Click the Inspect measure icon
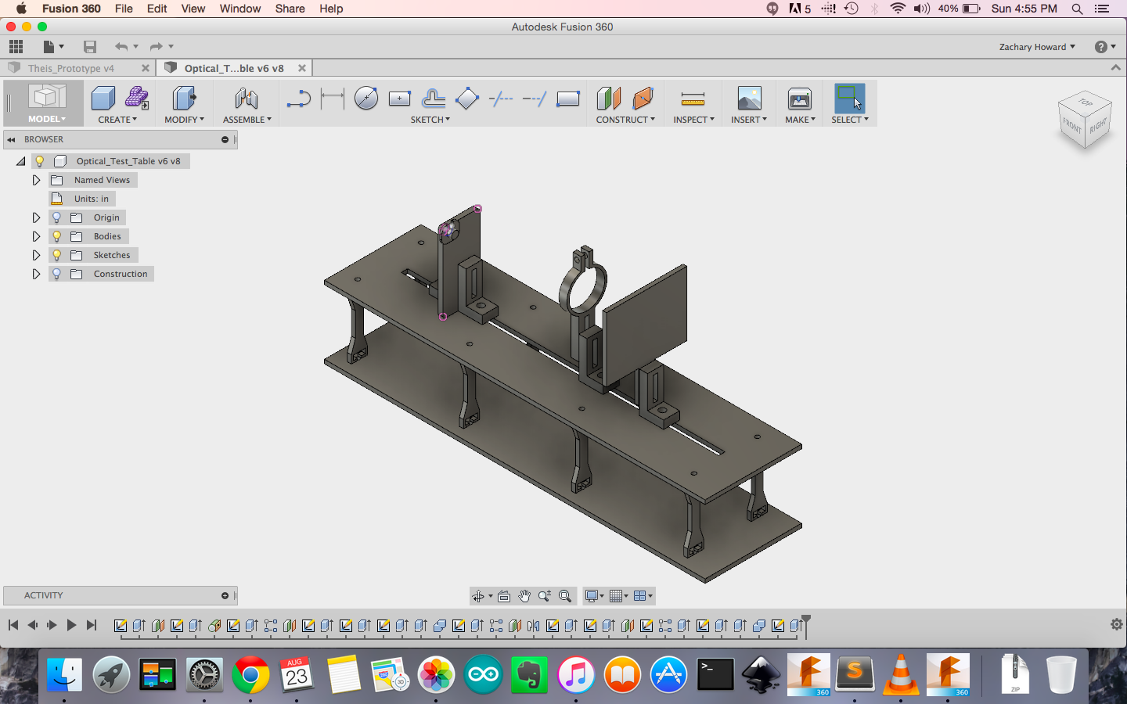 click(693, 99)
